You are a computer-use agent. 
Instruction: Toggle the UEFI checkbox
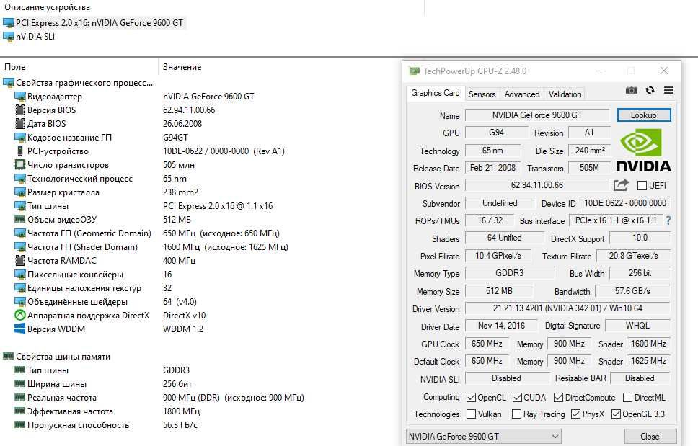pyautogui.click(x=642, y=185)
